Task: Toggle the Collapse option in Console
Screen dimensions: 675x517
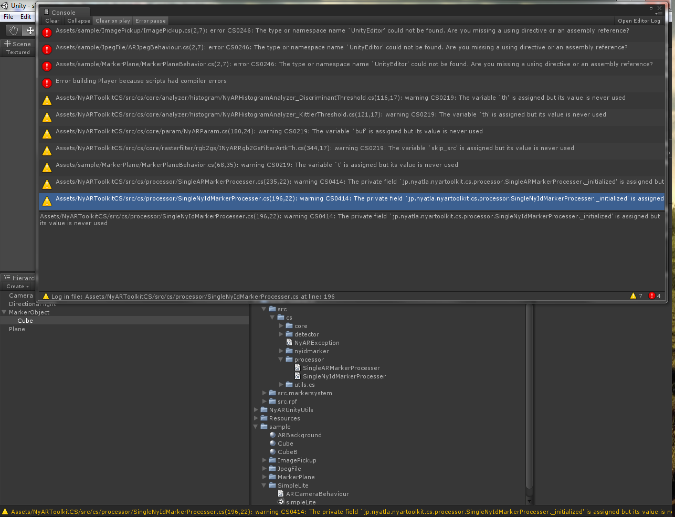Action: click(x=78, y=21)
